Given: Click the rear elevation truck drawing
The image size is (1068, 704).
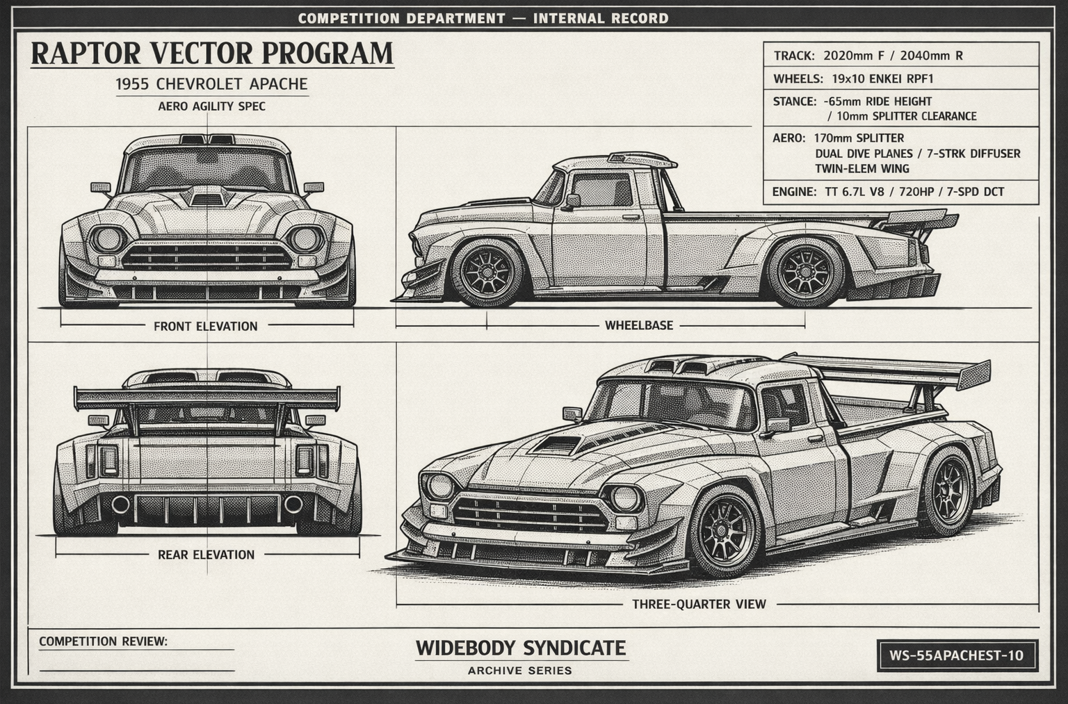Looking at the screenshot, I should tap(207, 452).
